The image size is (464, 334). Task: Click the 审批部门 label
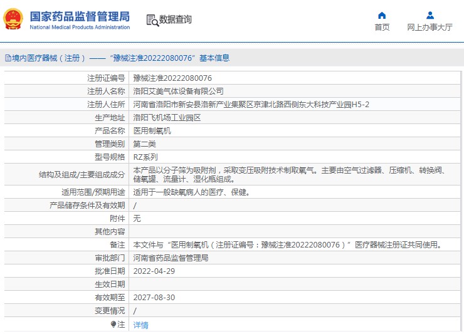click(x=110, y=258)
